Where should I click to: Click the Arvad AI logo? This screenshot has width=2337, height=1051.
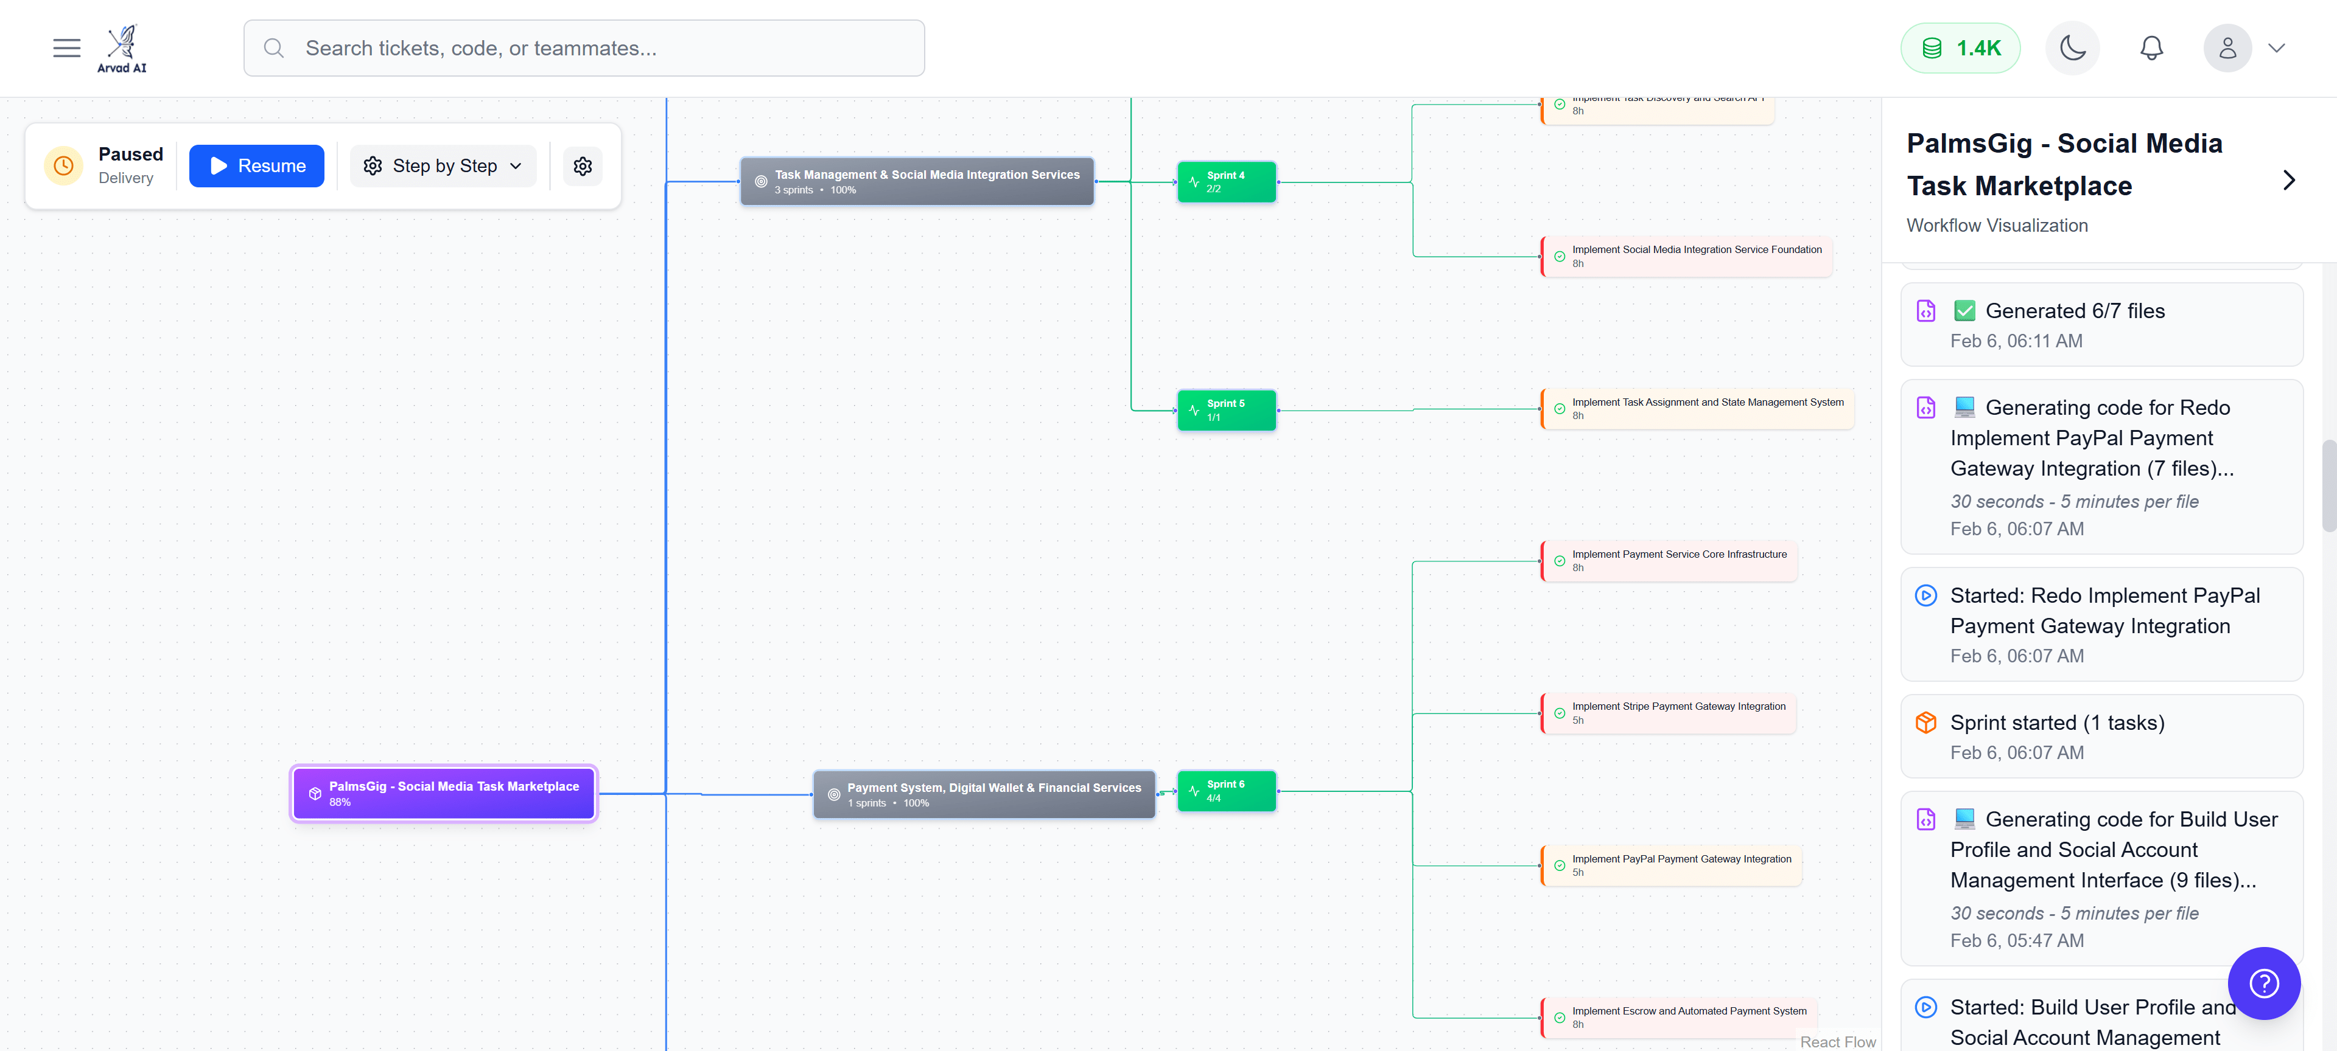(x=122, y=48)
